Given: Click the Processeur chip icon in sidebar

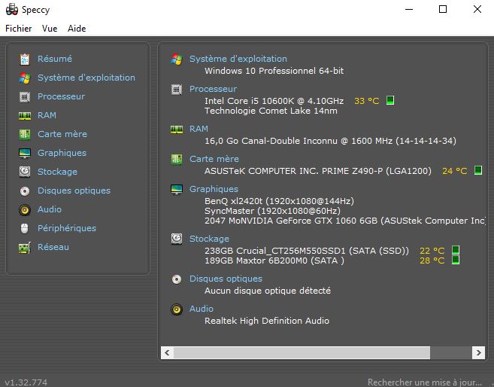Looking at the screenshot, I should click(x=25, y=96).
